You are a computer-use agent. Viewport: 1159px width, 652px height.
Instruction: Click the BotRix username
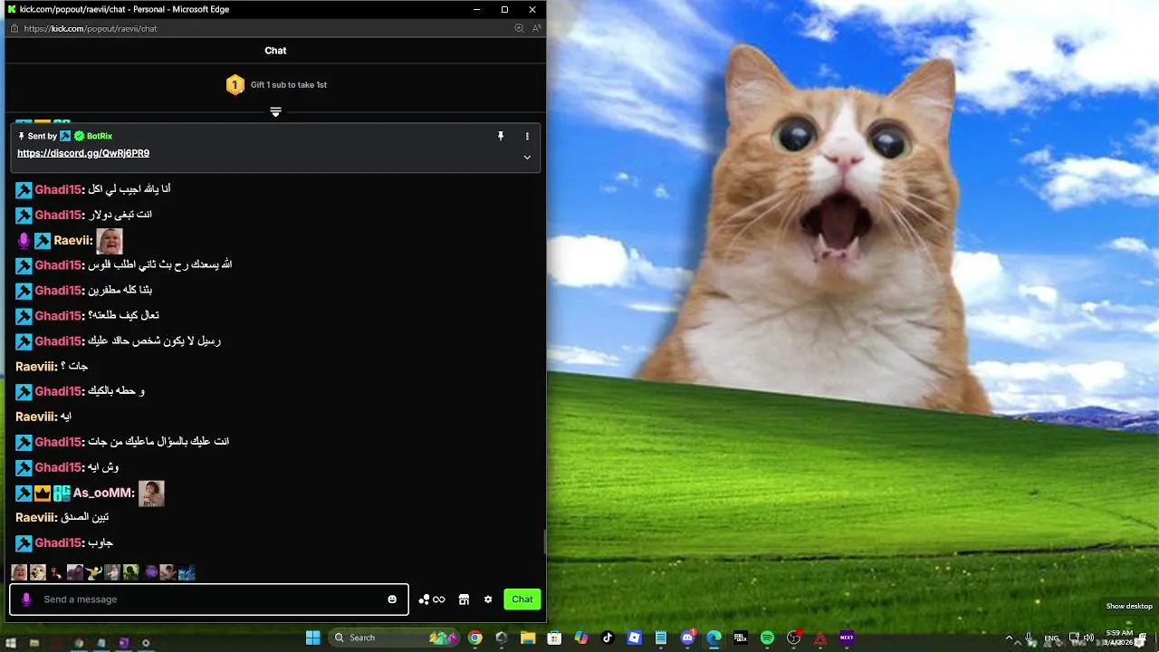click(x=100, y=136)
